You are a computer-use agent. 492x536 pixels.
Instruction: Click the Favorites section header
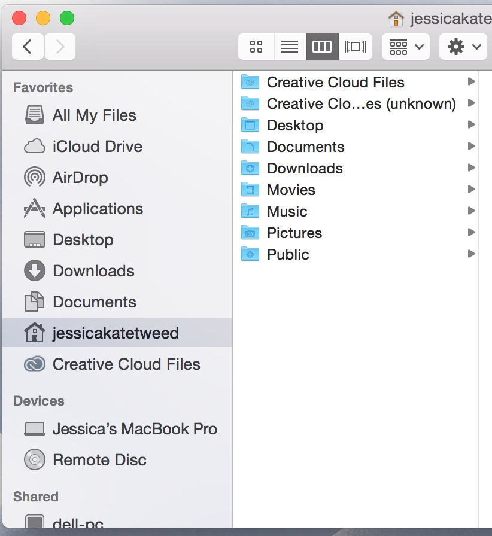(x=43, y=87)
